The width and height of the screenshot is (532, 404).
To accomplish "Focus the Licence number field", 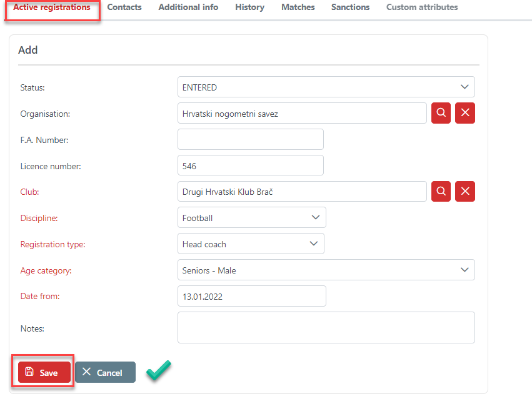I will pos(250,165).
